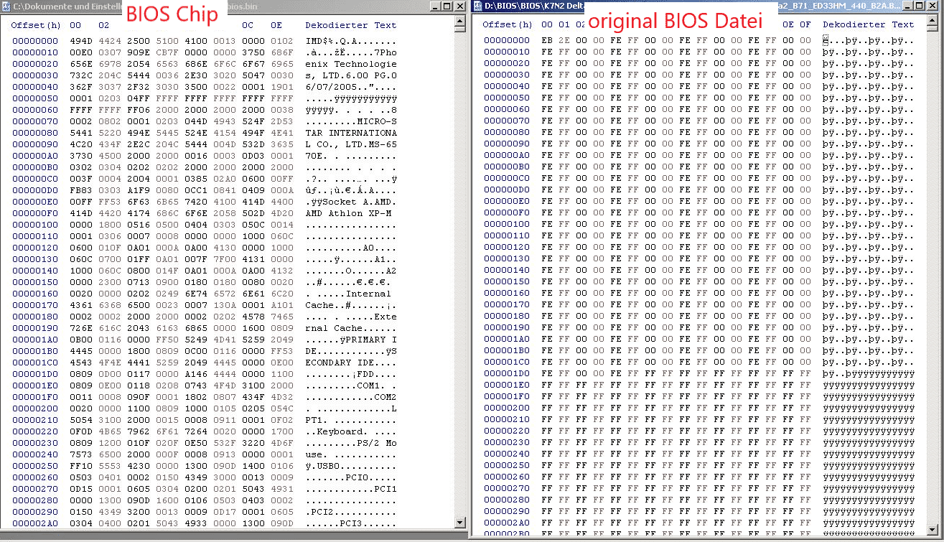Click offset 00000240 in original BIOS Datei window
The width and height of the screenshot is (944, 542).
507,454
